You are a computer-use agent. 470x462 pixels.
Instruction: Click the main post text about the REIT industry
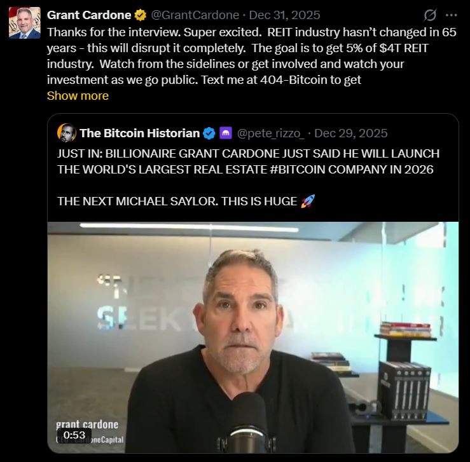[x=252, y=56]
